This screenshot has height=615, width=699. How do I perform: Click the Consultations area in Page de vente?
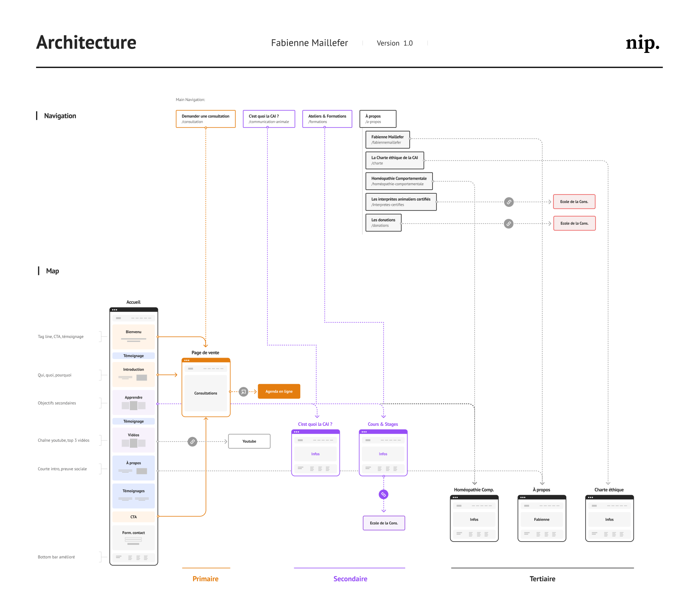coord(206,393)
